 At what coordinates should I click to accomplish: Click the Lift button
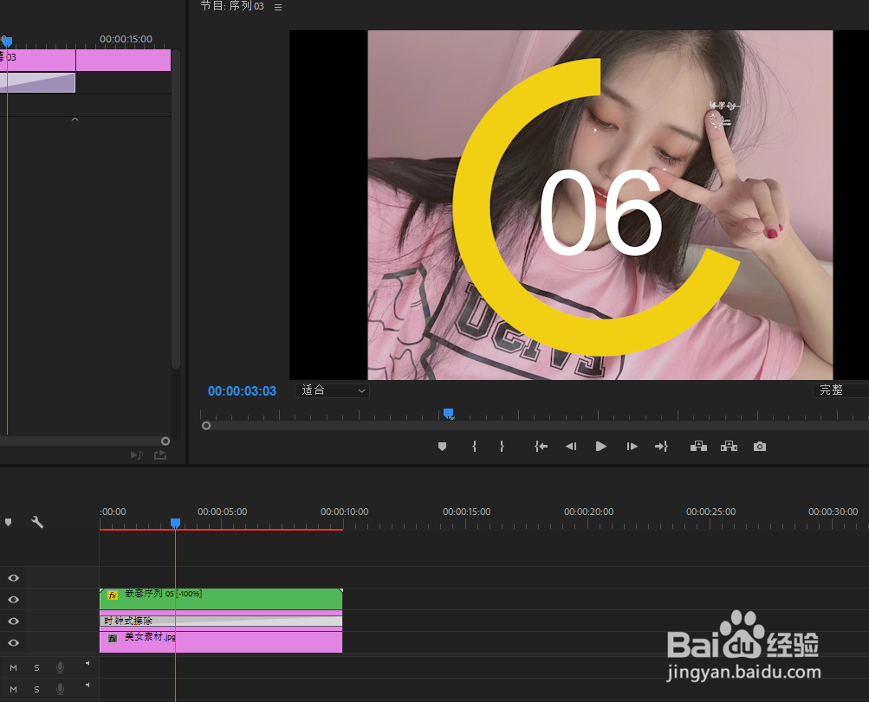[x=698, y=447]
